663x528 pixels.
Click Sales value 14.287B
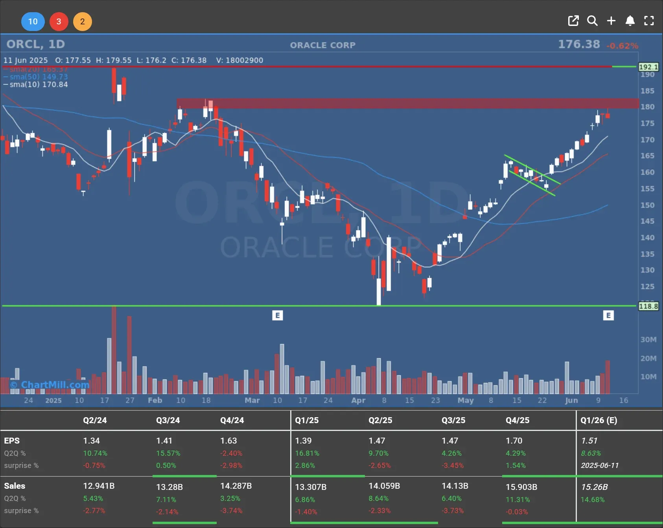tap(236, 486)
